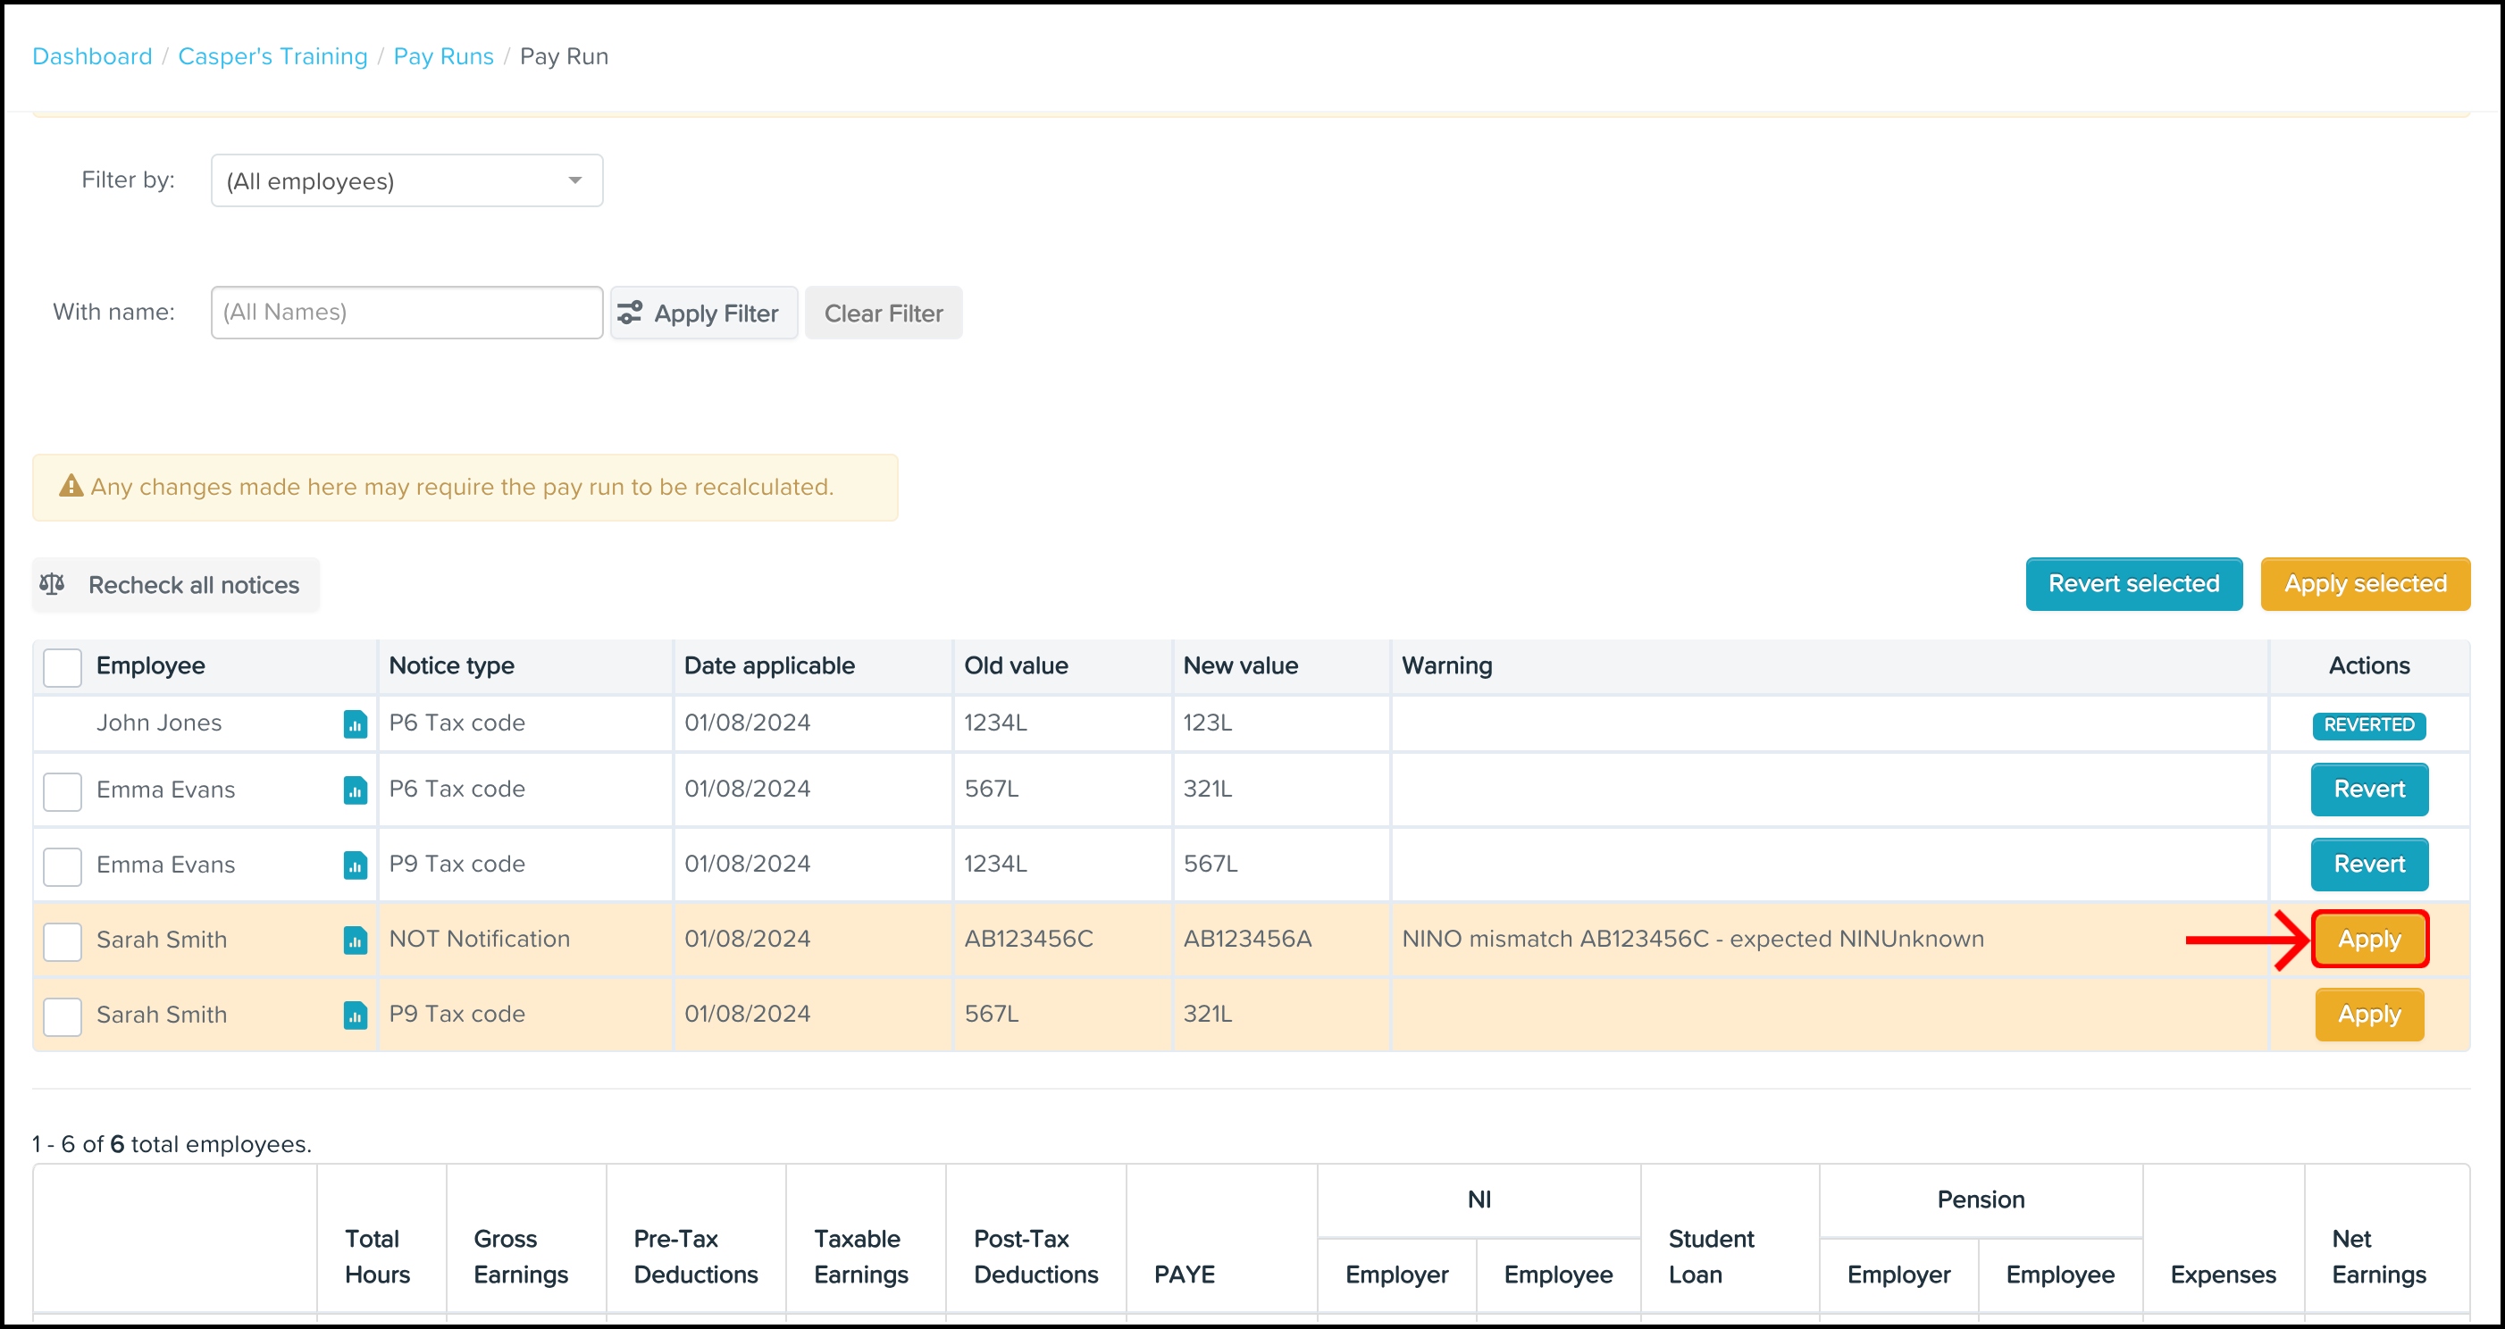Click the warning triangle in recalculation alert

tap(71, 486)
